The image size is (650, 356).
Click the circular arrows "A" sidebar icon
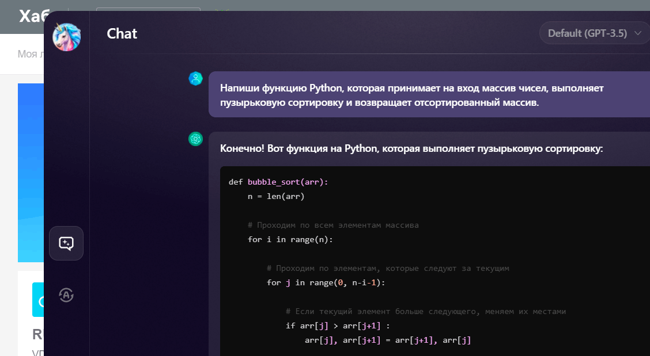(66, 295)
